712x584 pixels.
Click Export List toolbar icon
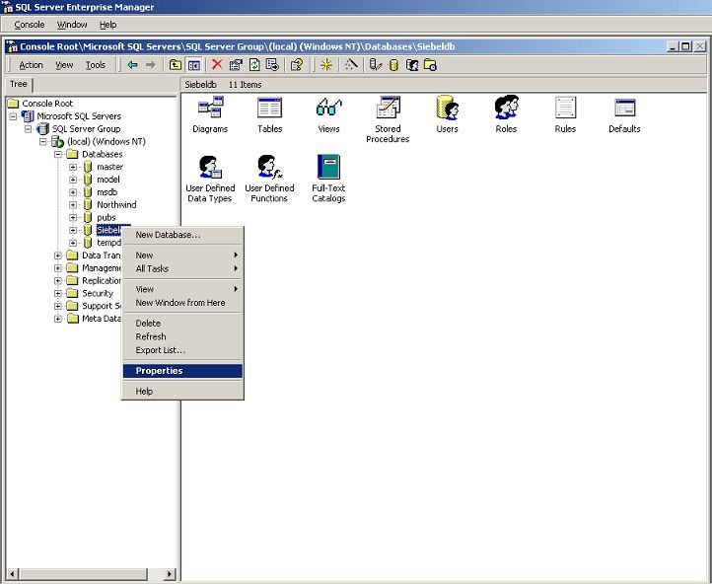pos(272,65)
